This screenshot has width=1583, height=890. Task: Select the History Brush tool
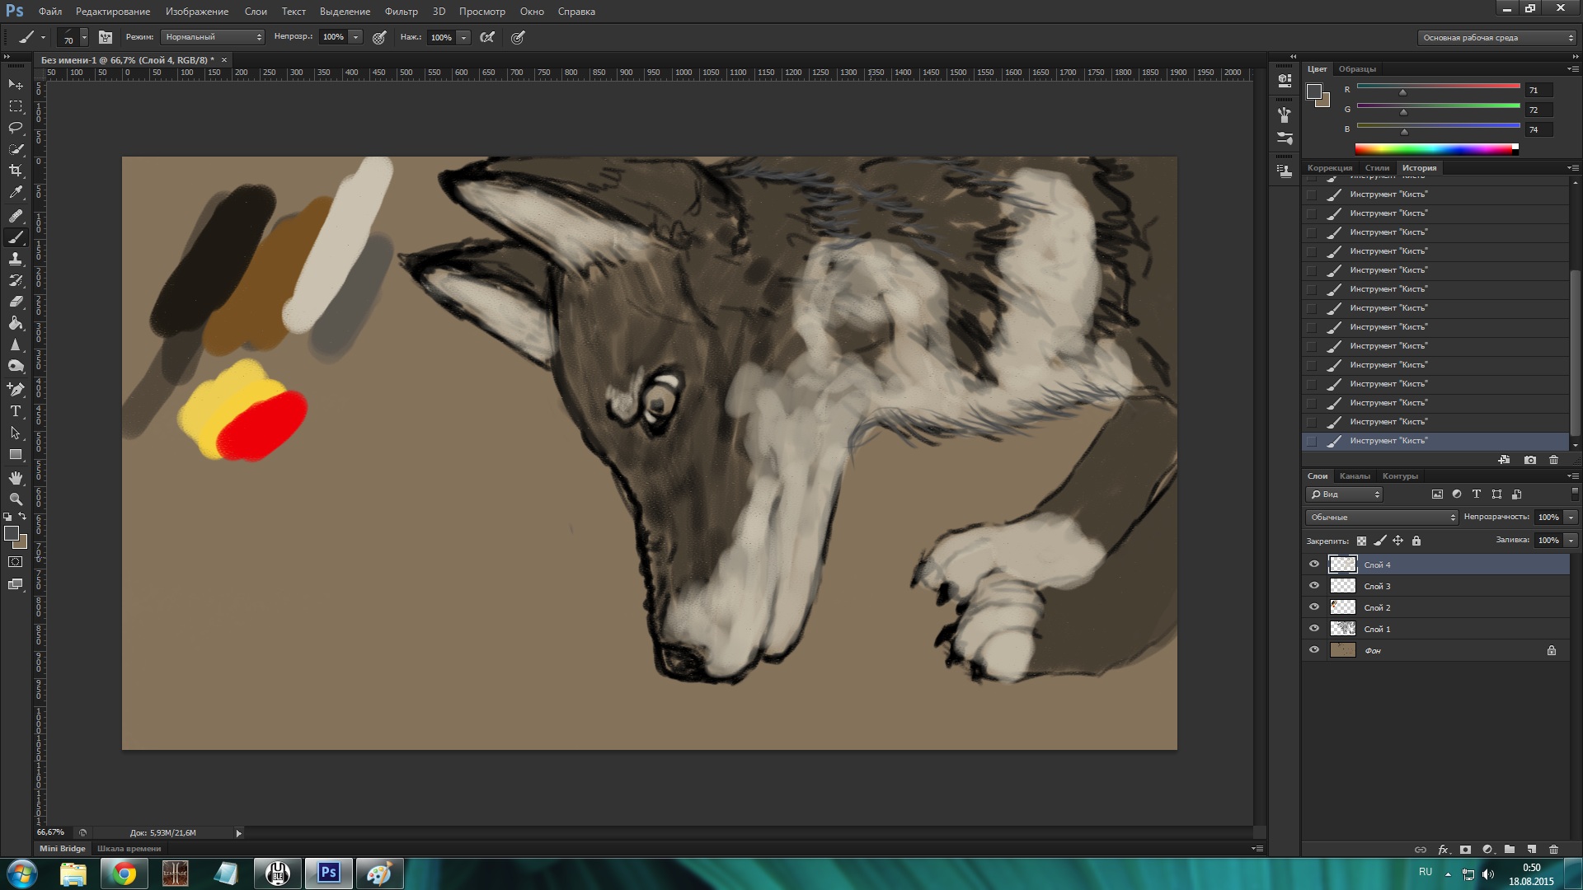(16, 280)
